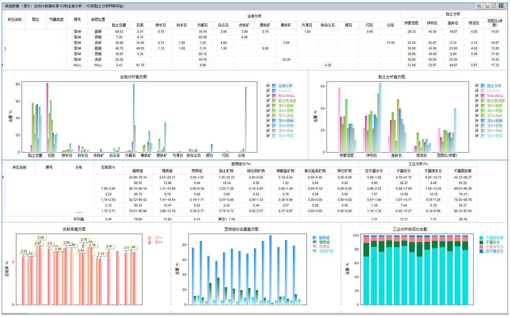Click the column grid view icon
The height and width of the screenshot is (317, 511).
[501, 6]
